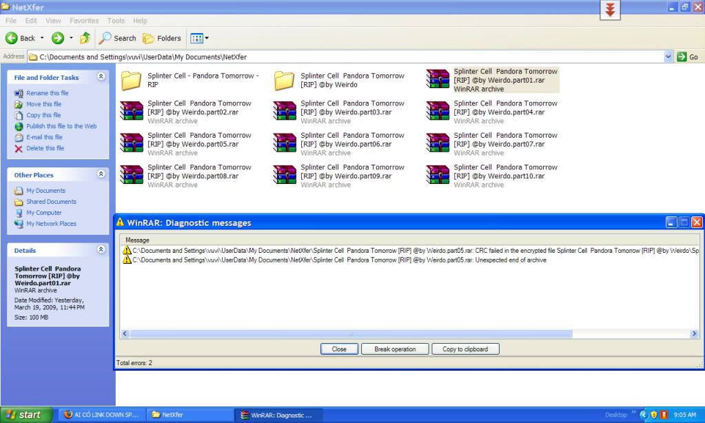The height and width of the screenshot is (423, 705).
Task: Select the part09.rar WinRAR archive icon
Action: click(284, 175)
